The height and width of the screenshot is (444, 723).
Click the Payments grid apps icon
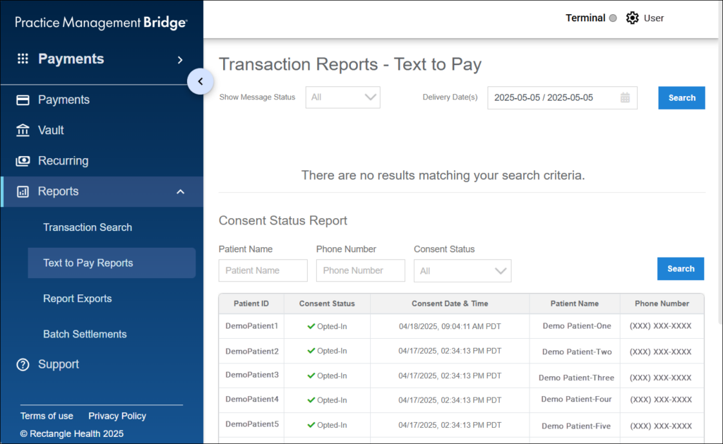(x=23, y=59)
